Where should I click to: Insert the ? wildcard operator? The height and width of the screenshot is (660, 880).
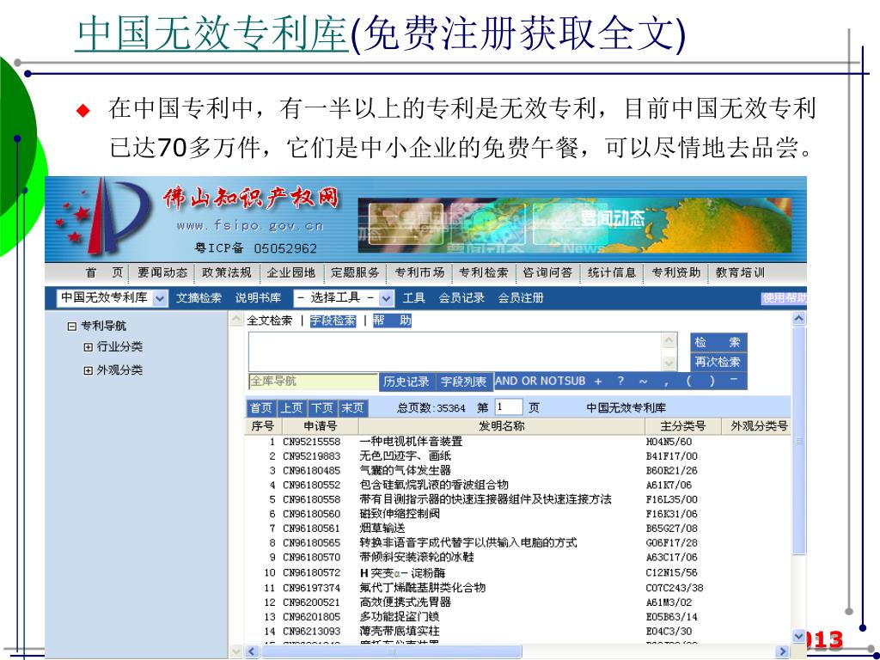pos(620,381)
